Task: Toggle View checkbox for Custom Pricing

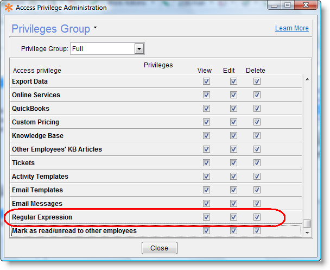Action: click(x=206, y=122)
